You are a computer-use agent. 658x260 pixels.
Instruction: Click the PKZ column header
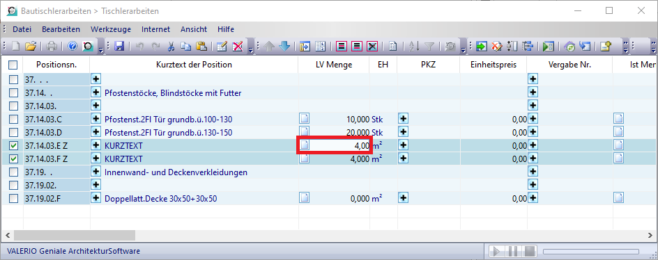429,65
